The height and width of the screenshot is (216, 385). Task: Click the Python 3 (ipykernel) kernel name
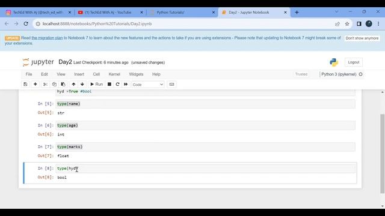point(339,74)
